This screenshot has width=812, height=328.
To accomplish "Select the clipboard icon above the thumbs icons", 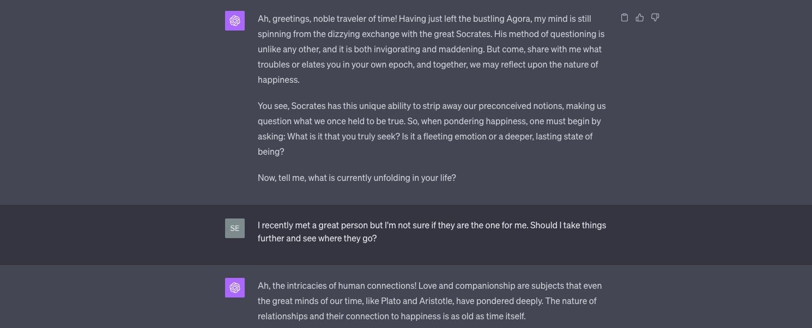I will (625, 17).
